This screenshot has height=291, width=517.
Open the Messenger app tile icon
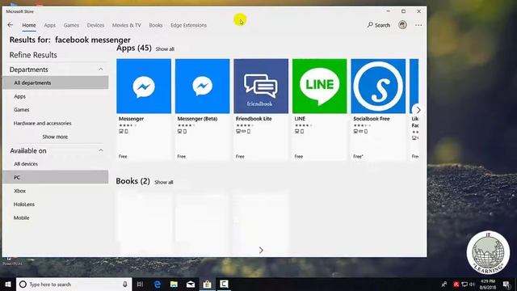(x=144, y=86)
